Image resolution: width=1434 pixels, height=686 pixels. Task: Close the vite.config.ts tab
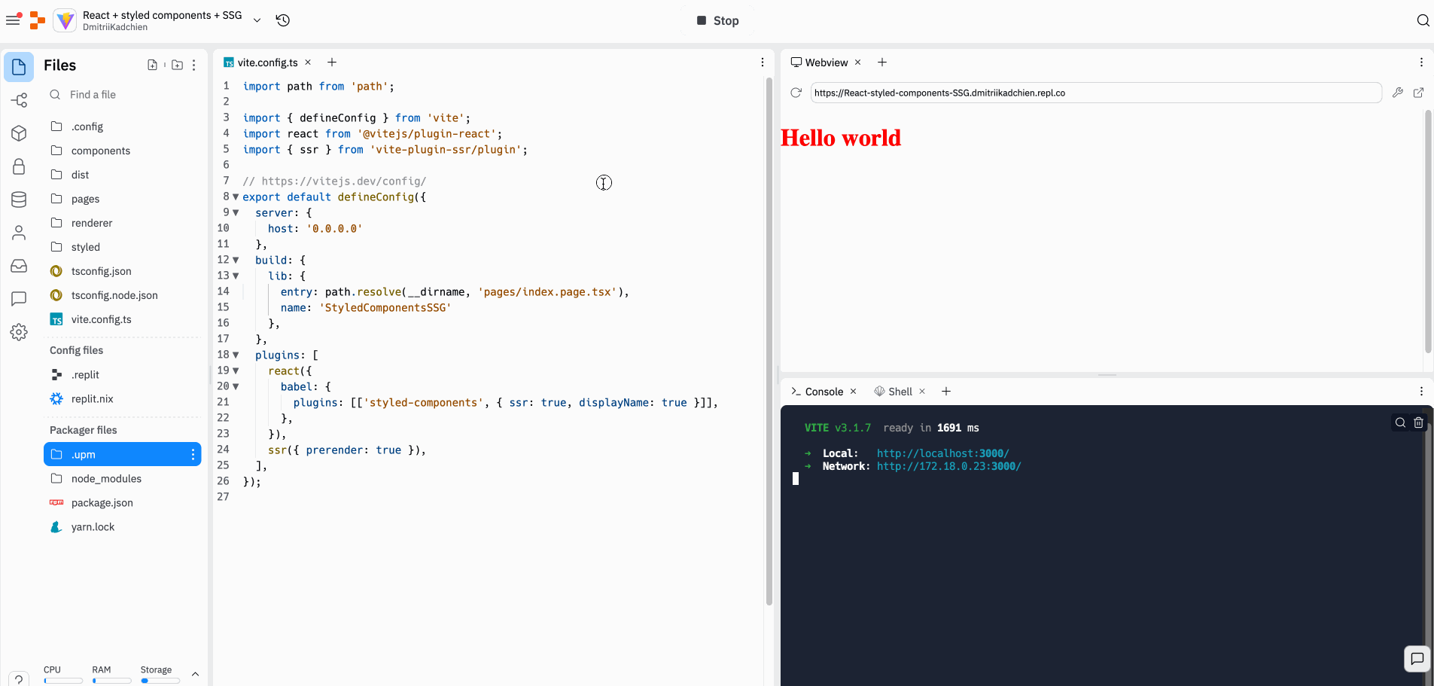click(x=308, y=63)
